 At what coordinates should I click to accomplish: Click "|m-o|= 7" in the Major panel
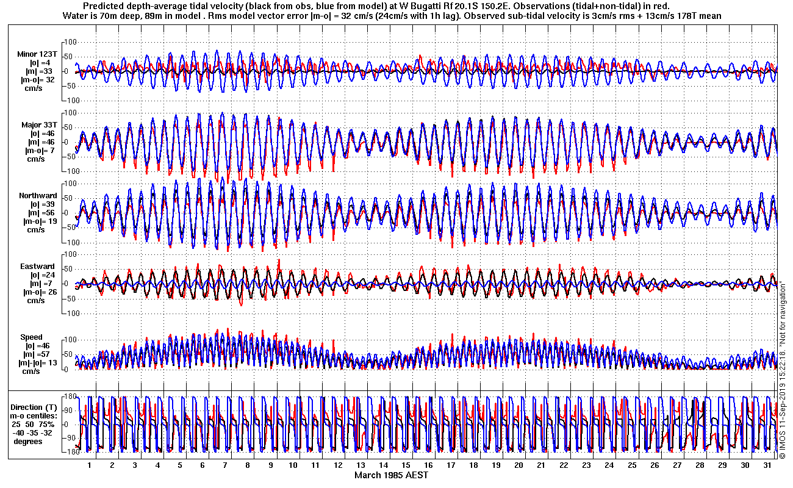tap(41, 151)
